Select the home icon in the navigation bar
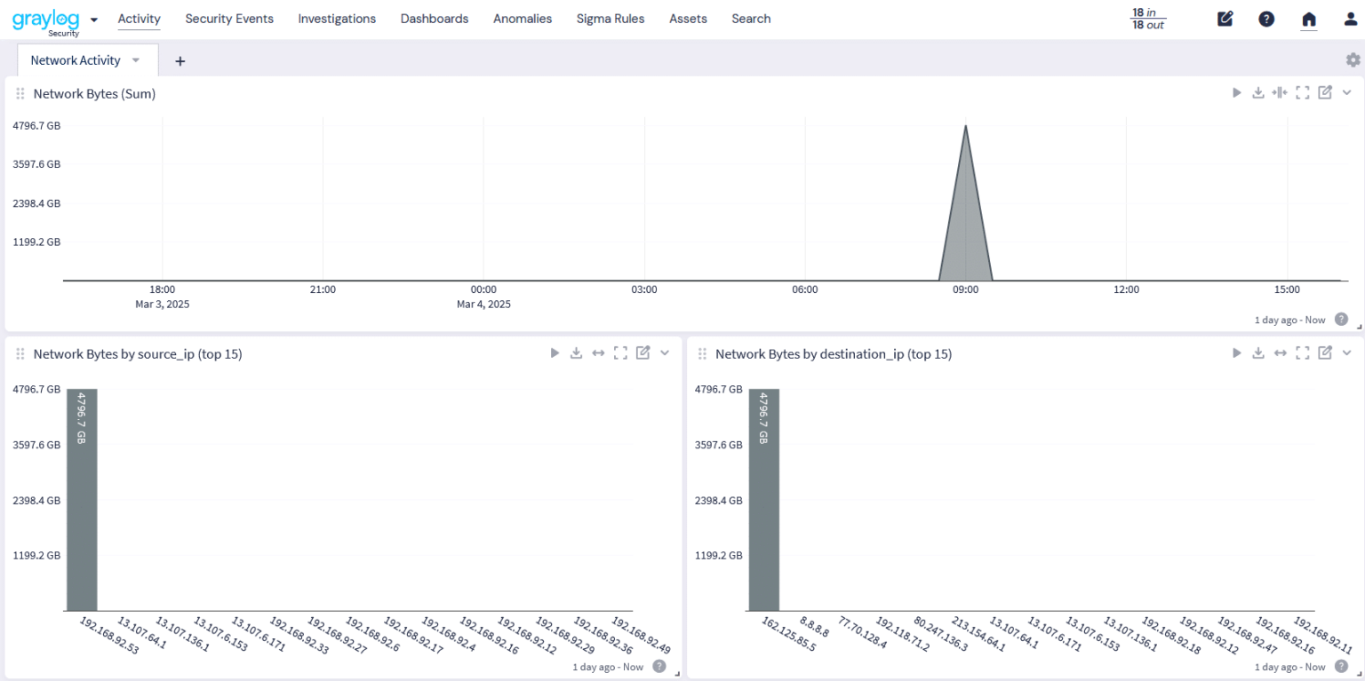The height and width of the screenshot is (681, 1365). click(1308, 18)
